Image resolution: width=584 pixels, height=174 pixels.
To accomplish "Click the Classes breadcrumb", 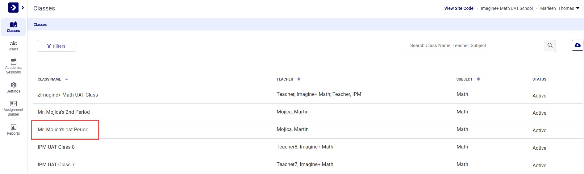I will (x=40, y=25).
